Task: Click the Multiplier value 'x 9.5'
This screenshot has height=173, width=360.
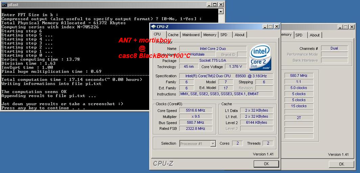Action: (x=196, y=116)
